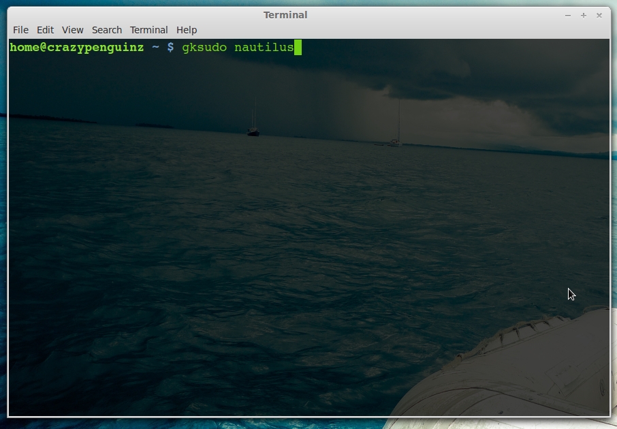Open the Edit menu
The height and width of the screenshot is (429, 617).
click(45, 30)
